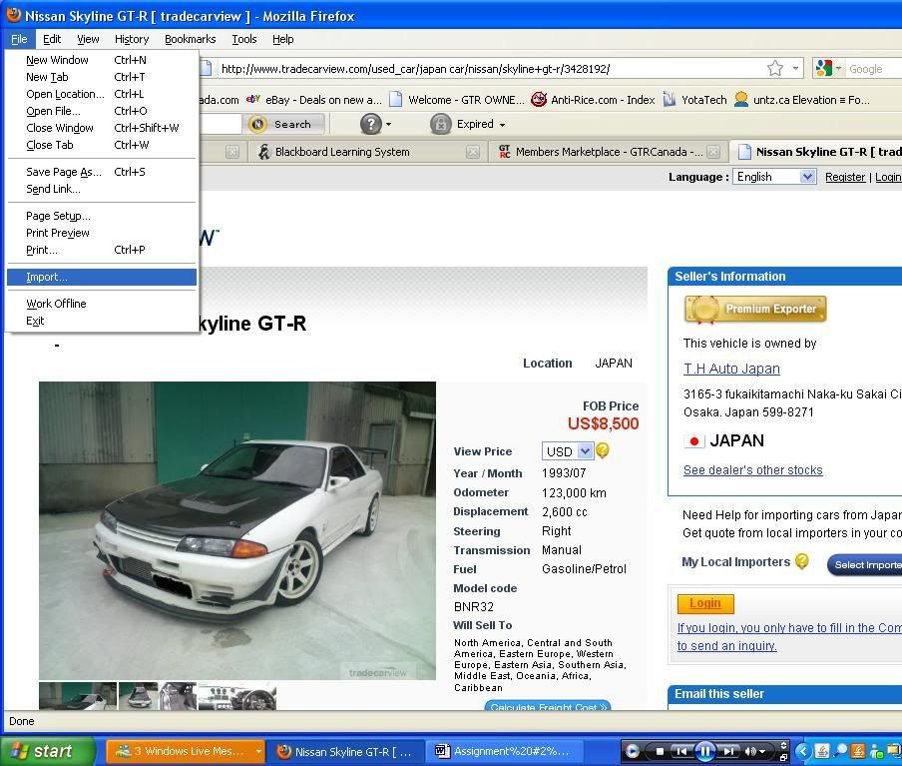Click the T.H Auto Japan link
902x766 pixels.
731,369
